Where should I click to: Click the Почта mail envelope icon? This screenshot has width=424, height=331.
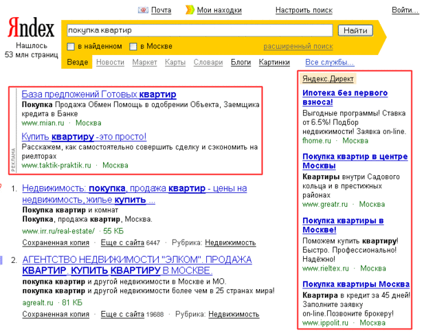click(x=143, y=10)
